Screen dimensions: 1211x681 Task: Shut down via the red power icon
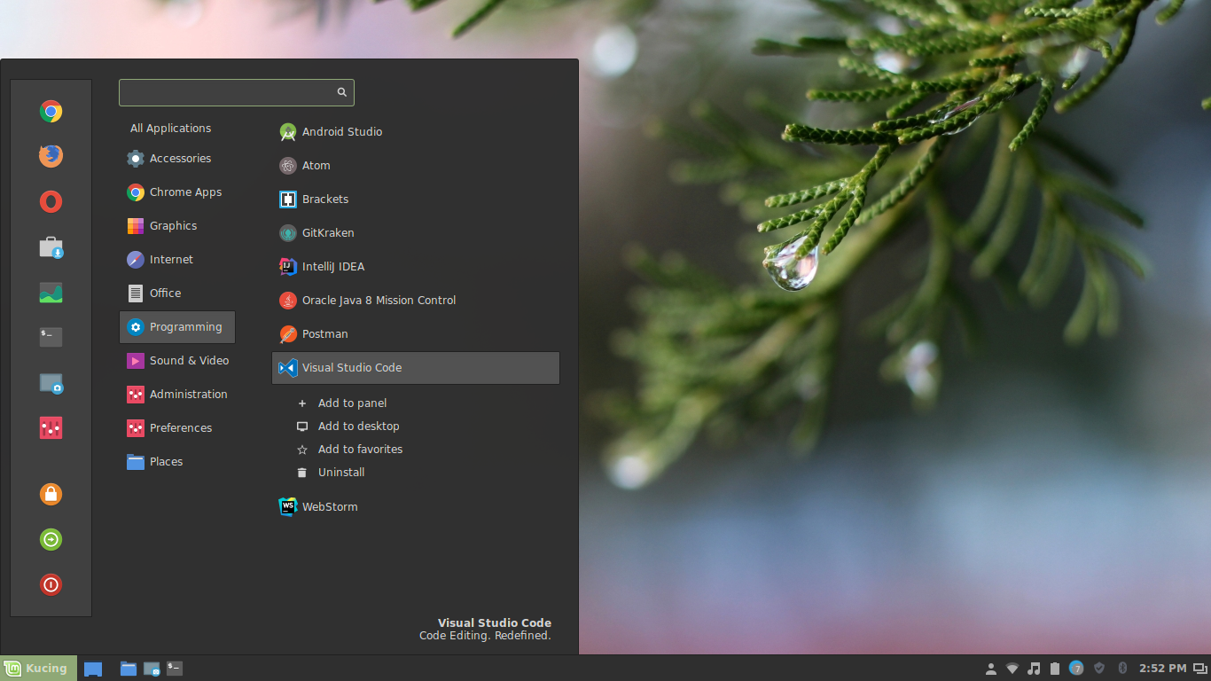51,584
